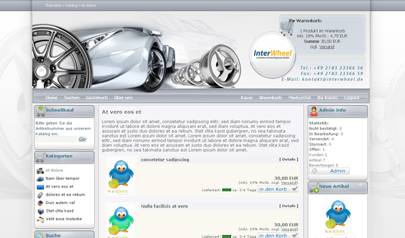Click the icon beside Stet clita kasd
The height and width of the screenshot is (238, 405).
40,211
